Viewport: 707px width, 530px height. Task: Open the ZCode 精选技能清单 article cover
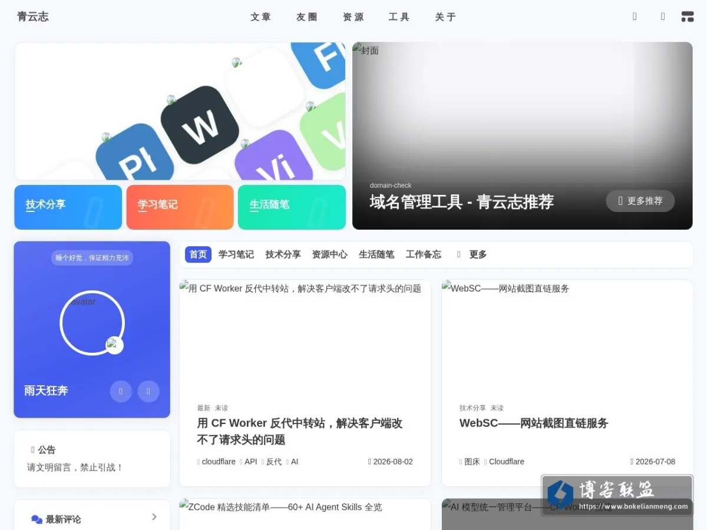click(305, 514)
